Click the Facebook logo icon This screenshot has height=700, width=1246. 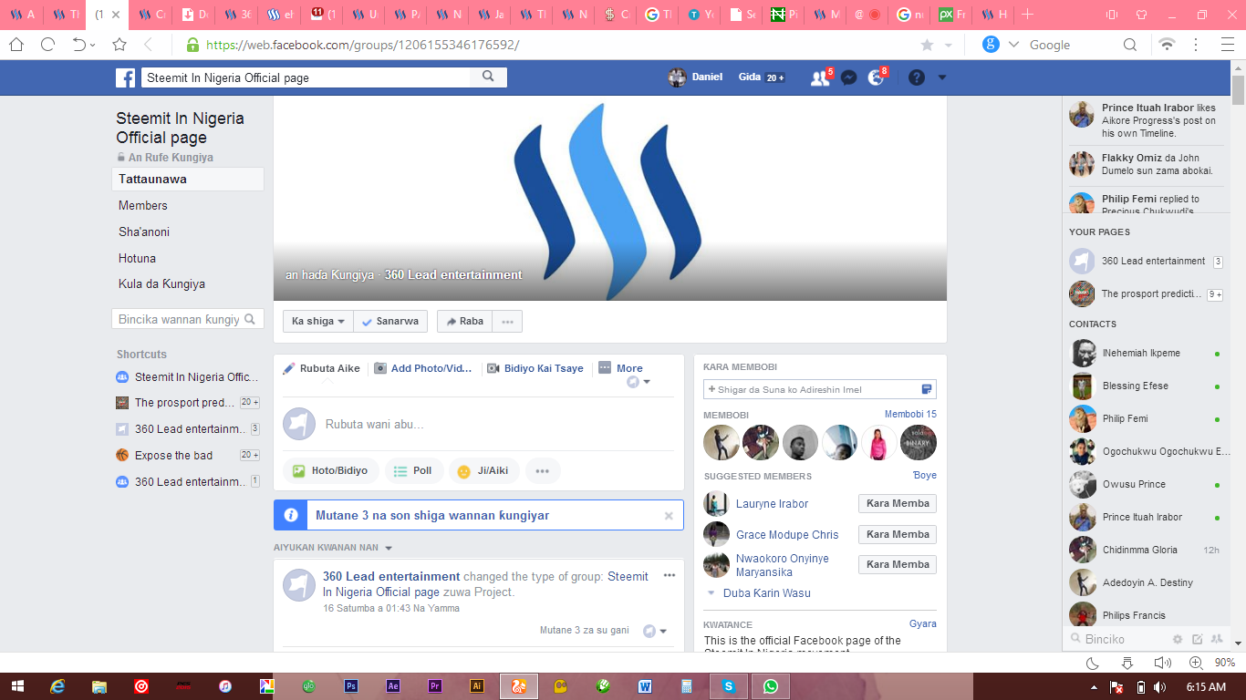(x=125, y=77)
